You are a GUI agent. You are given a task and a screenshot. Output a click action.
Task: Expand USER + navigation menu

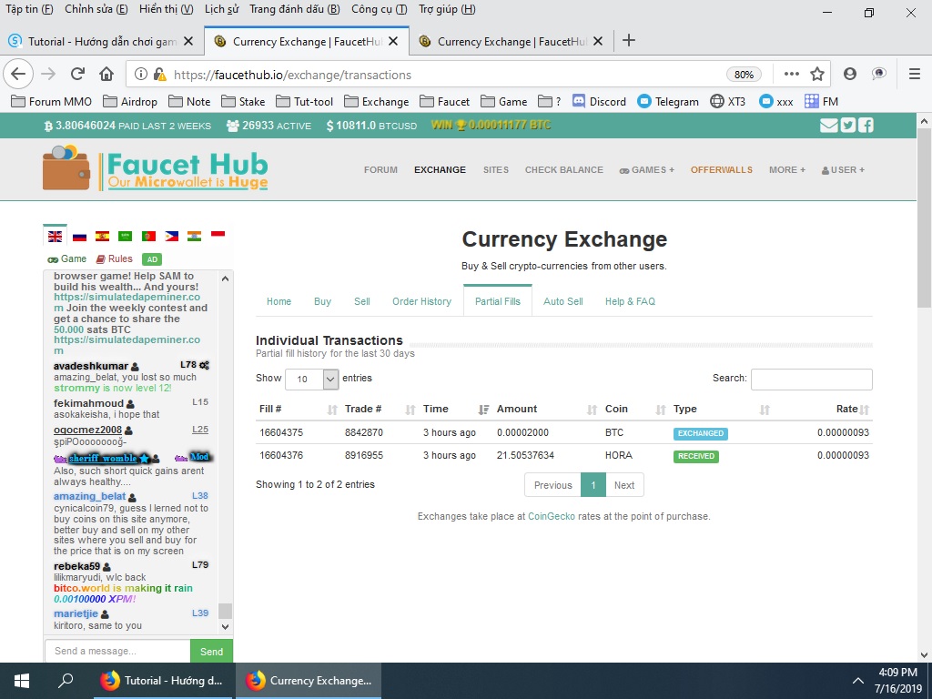843,170
